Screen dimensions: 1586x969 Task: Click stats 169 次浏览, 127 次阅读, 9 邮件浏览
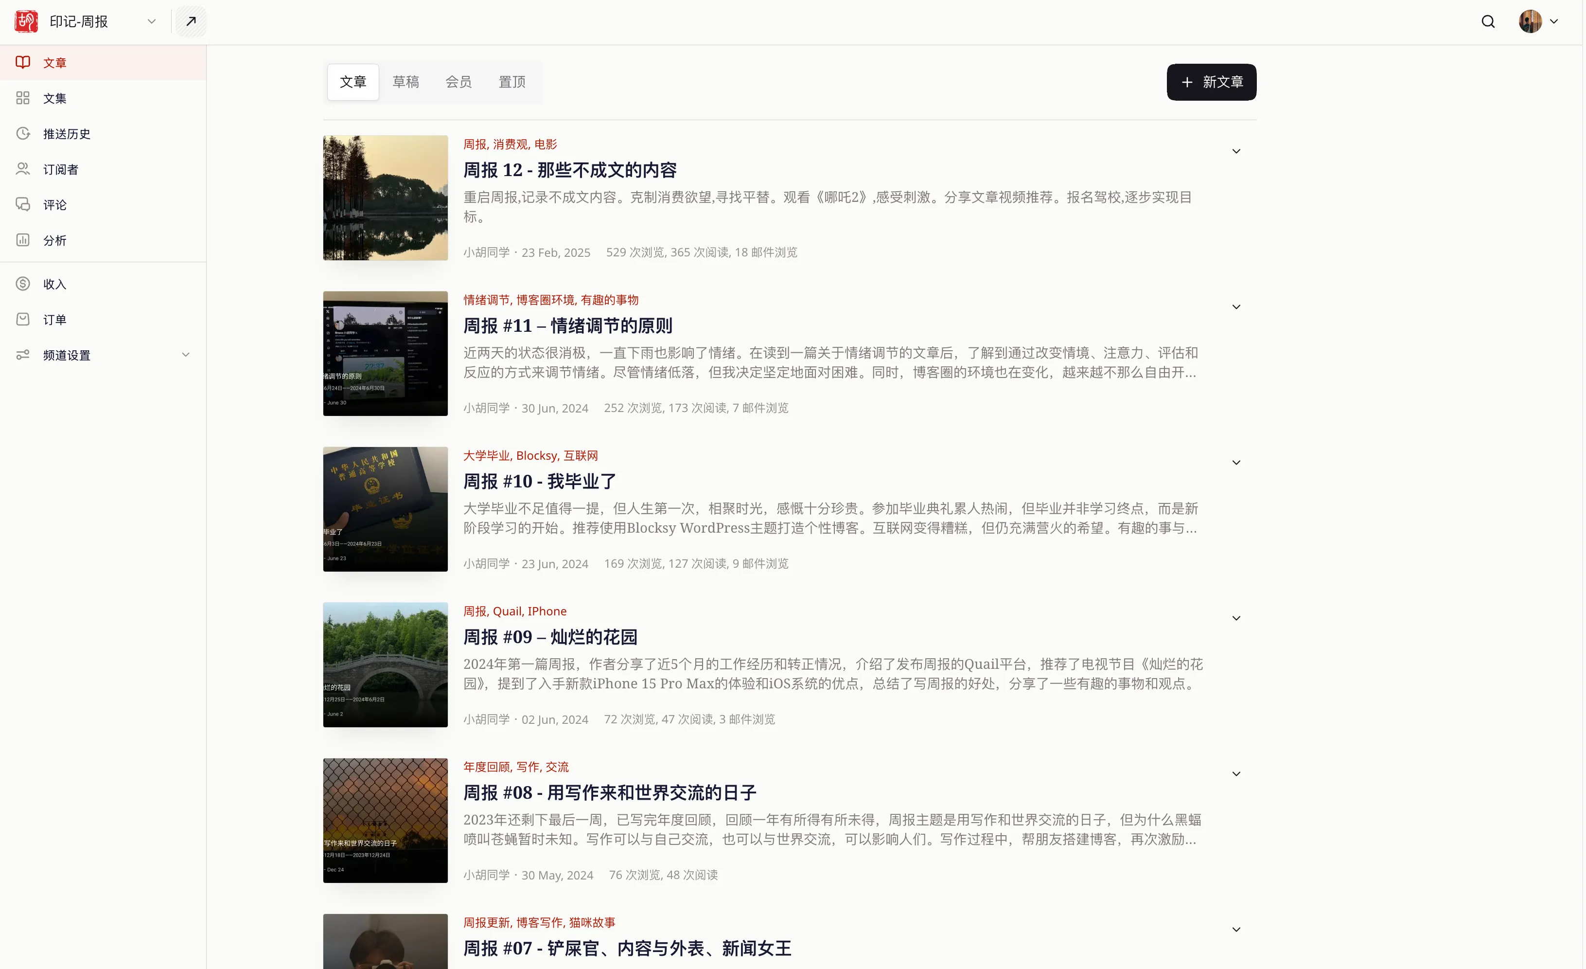[x=696, y=564]
